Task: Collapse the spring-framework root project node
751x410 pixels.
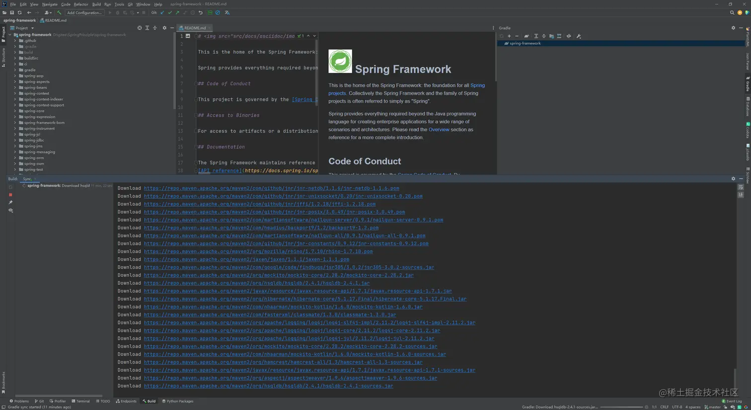Action: [10, 35]
